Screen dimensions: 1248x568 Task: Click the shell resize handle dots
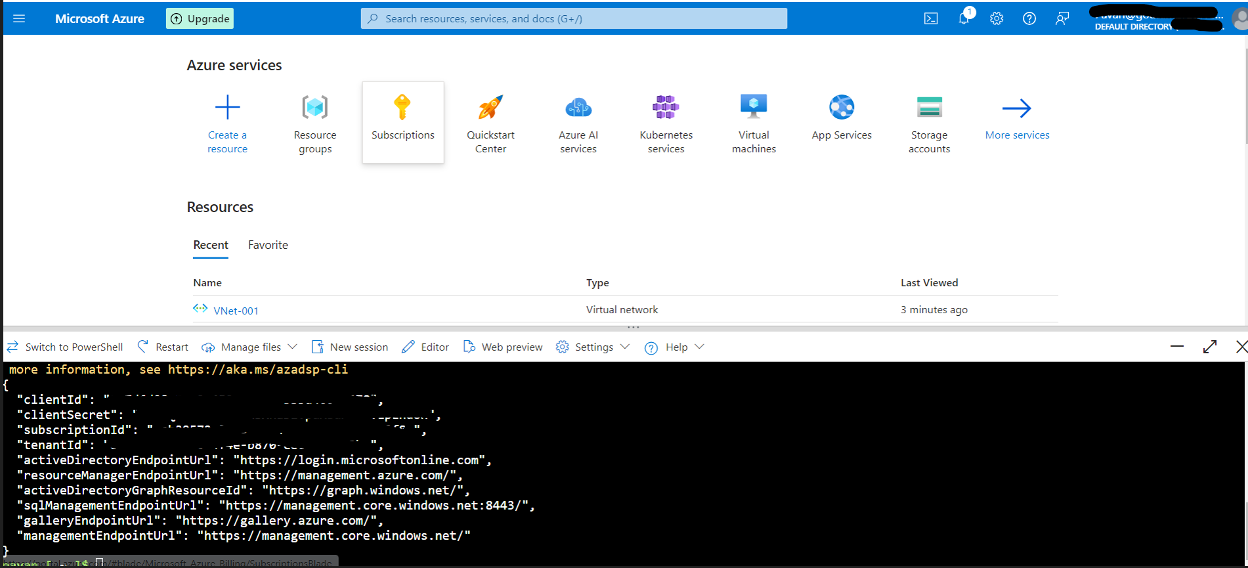click(x=633, y=327)
